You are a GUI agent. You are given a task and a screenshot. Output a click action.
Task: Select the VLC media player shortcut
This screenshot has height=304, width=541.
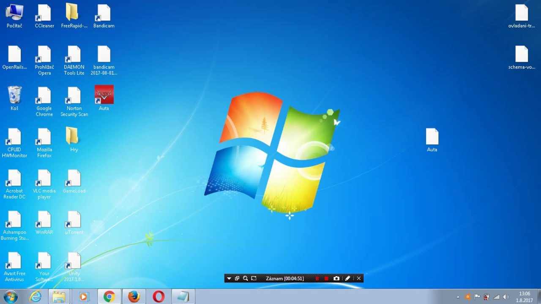pyautogui.click(x=44, y=185)
